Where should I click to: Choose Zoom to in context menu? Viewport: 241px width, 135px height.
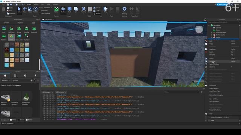coord(223,67)
